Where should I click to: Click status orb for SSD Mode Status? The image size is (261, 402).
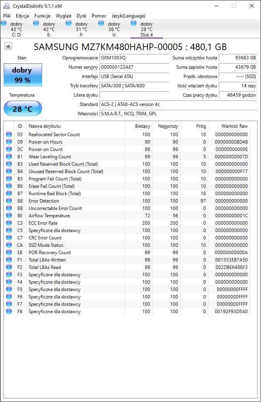coord(9,245)
